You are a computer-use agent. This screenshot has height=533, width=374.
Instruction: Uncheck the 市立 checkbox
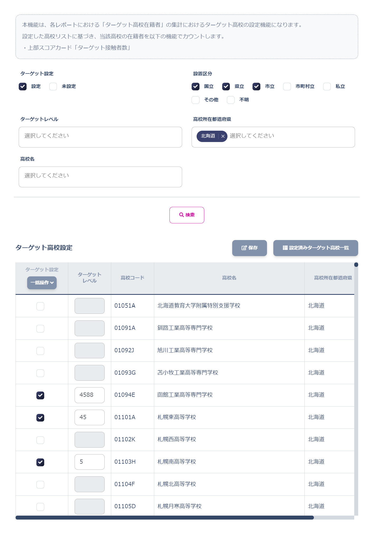pos(256,86)
